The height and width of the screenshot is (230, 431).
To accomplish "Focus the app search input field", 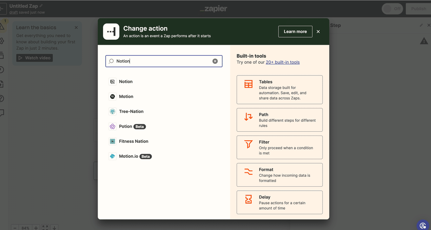I will point(164,61).
